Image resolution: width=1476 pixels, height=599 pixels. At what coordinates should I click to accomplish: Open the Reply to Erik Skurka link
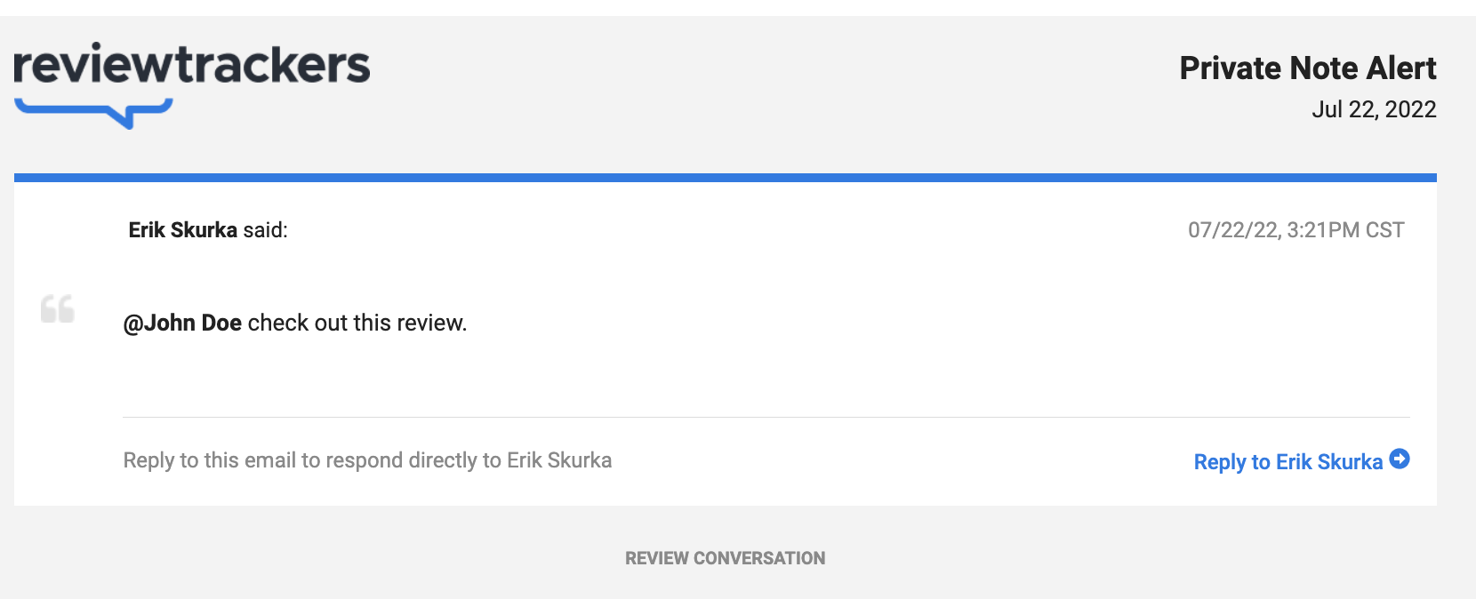pos(1301,461)
